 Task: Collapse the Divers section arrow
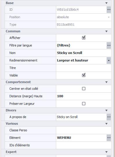tap(107, 111)
